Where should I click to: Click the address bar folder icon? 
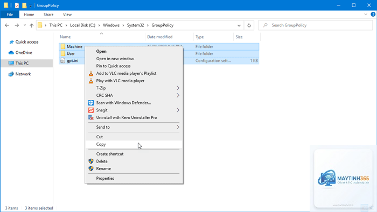(40, 25)
